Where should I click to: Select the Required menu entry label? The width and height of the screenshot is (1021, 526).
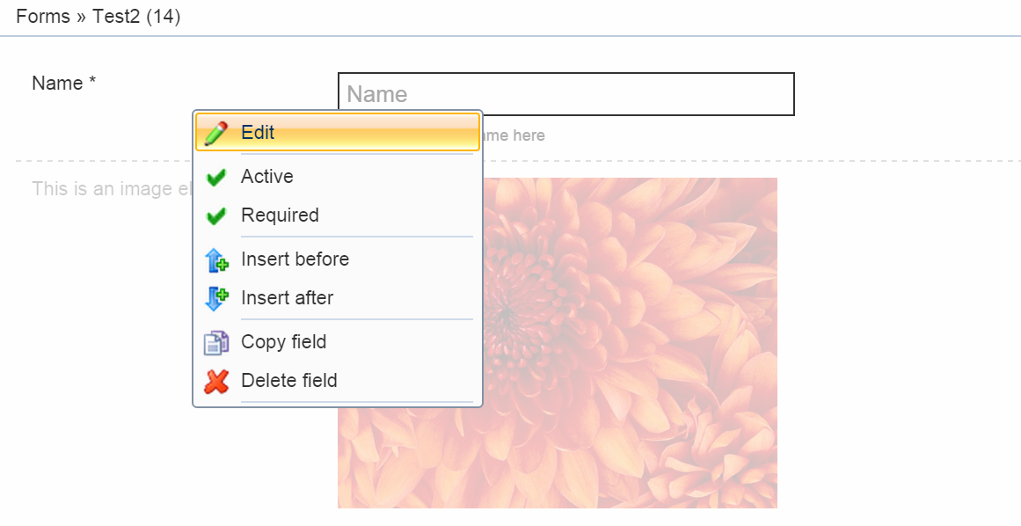(x=280, y=215)
